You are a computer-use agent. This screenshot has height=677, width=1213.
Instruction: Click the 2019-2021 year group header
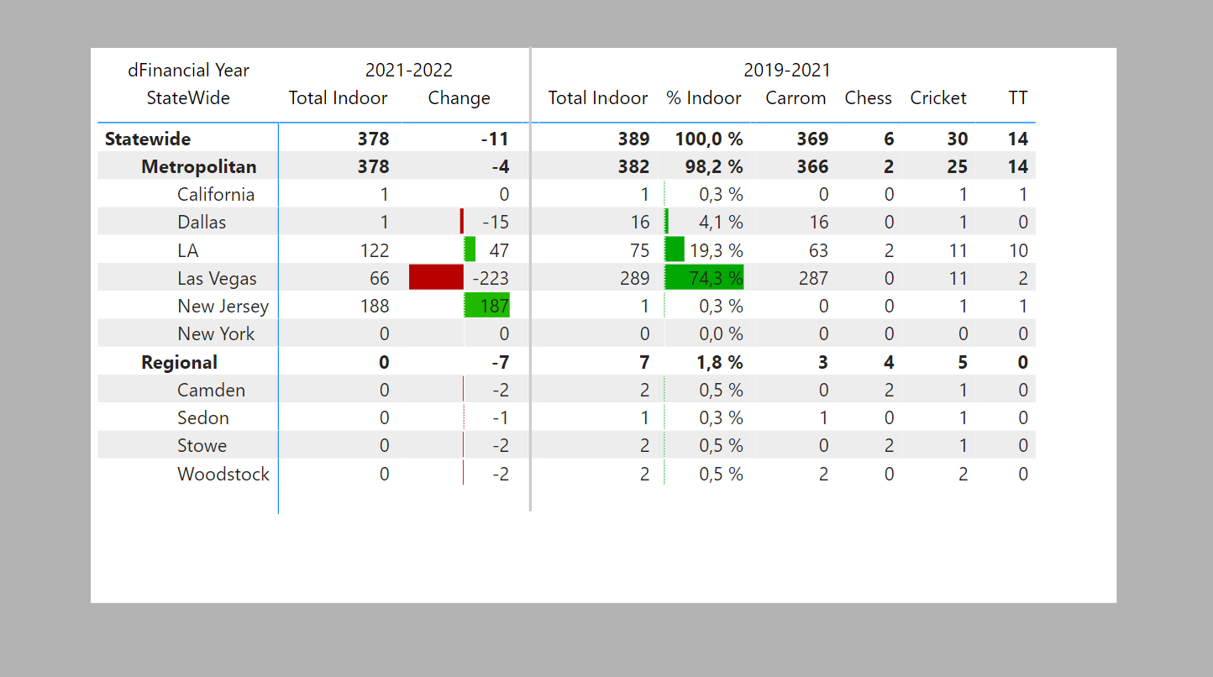click(787, 71)
